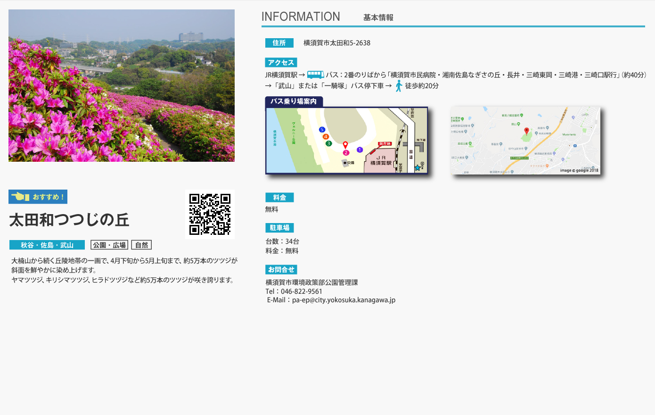Click the phone number 046-822-9561
The height and width of the screenshot is (415, 655).
(302, 291)
